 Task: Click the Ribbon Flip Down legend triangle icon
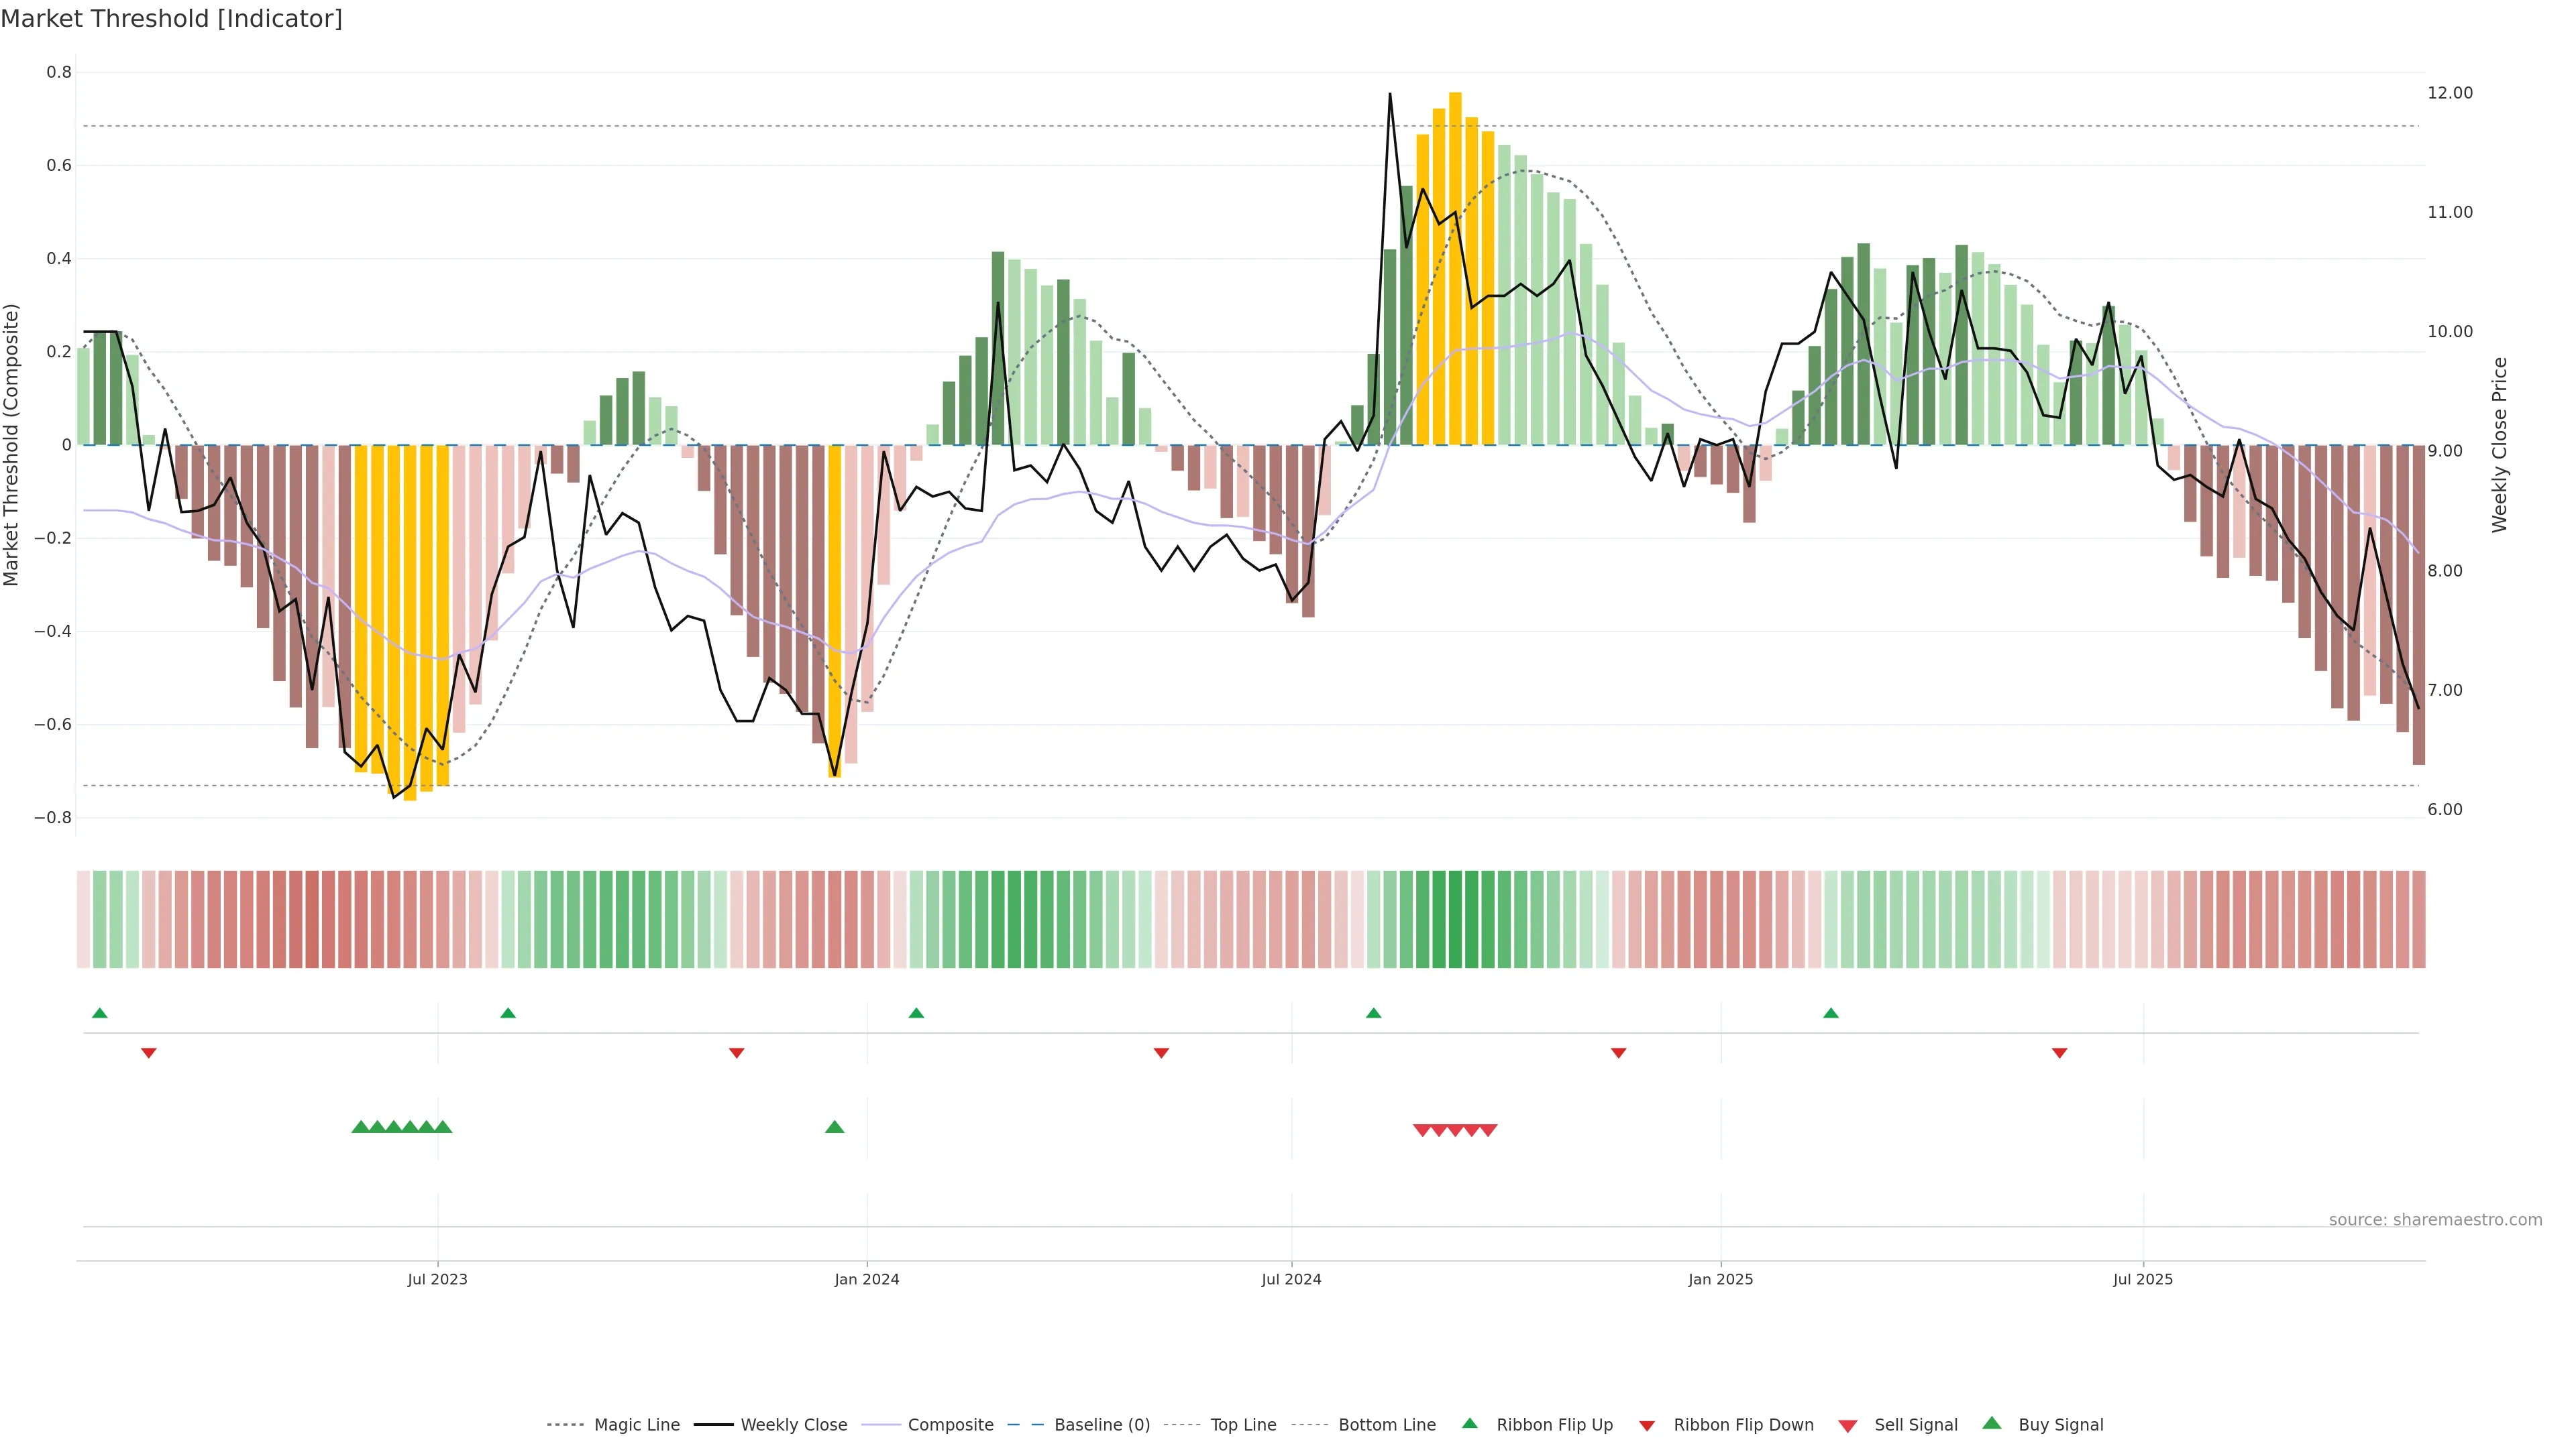pyautogui.click(x=1646, y=1426)
